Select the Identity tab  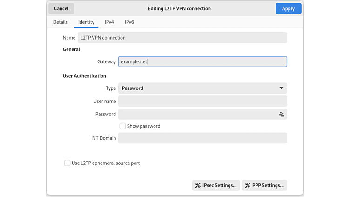pos(86,22)
